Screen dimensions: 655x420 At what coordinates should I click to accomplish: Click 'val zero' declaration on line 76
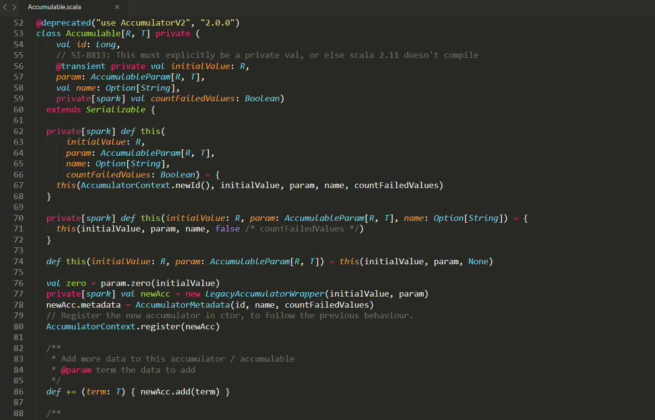(66, 283)
